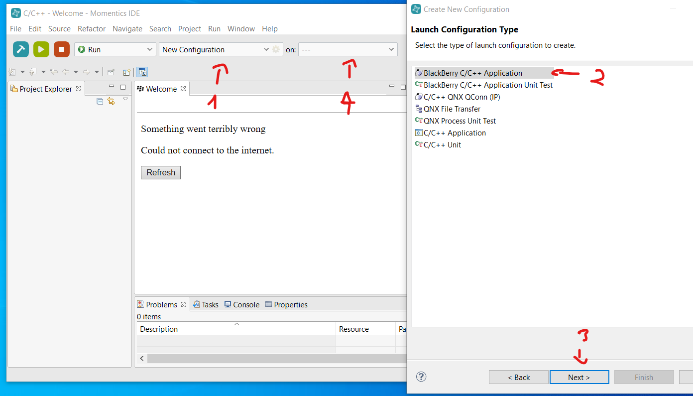Open the Run launch mode dropdown
The image size is (693, 396).
(115, 49)
